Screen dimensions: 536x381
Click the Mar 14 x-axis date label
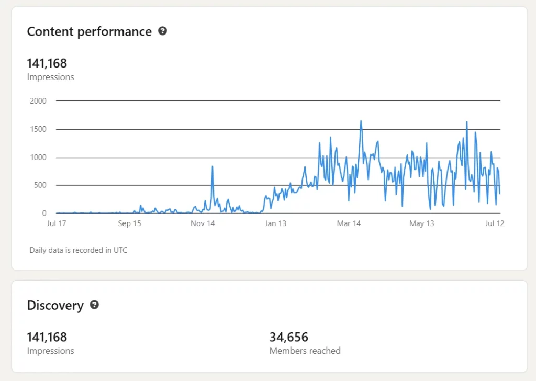click(x=349, y=223)
